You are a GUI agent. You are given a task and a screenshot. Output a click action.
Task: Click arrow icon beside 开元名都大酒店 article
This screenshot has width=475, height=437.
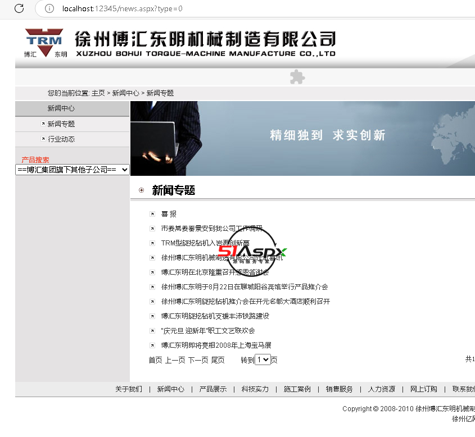[152, 302]
